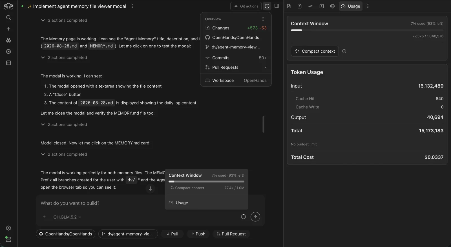Click the Total 15,173,183 value
The height and width of the screenshot is (247, 451).
click(x=431, y=131)
